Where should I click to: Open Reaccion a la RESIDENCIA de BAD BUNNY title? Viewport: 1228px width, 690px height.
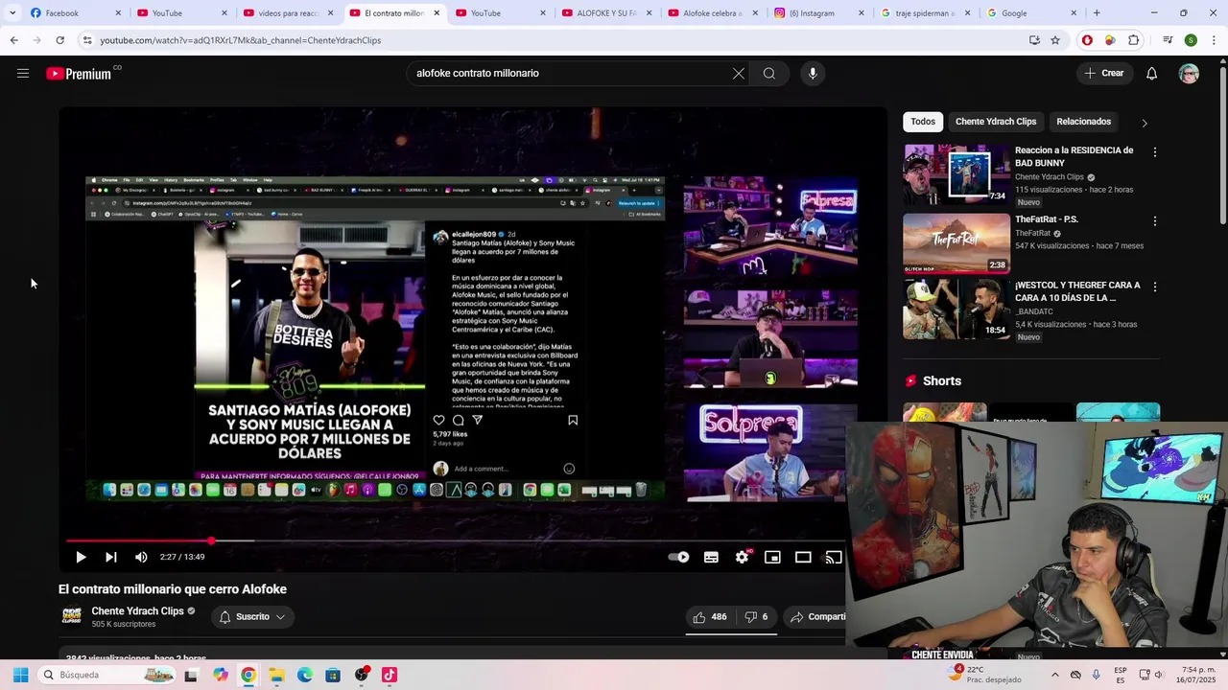(x=1074, y=156)
